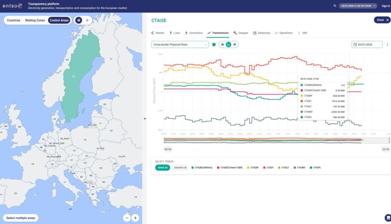Click the Close button of CTA|SE panel
The height and width of the screenshot is (224, 391).
[382, 20]
